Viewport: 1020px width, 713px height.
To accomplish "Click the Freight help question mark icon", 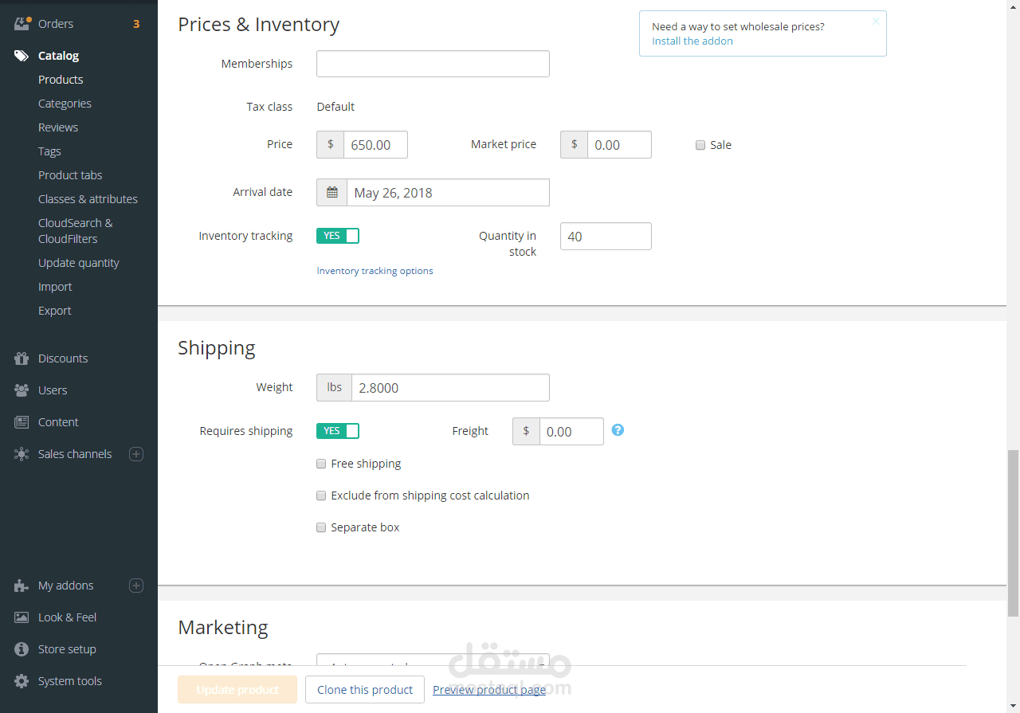I will pos(618,430).
